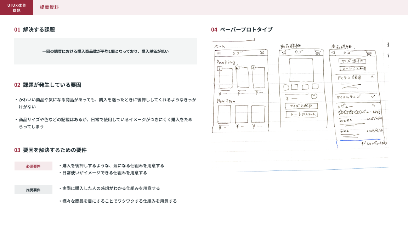Select the UIUX改善課題 header tab
This screenshot has height=248, width=408.
click(17, 7)
